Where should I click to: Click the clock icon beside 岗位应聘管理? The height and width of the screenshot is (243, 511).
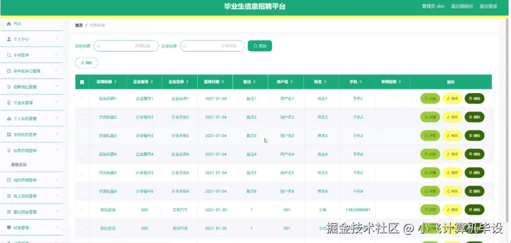click(x=9, y=180)
